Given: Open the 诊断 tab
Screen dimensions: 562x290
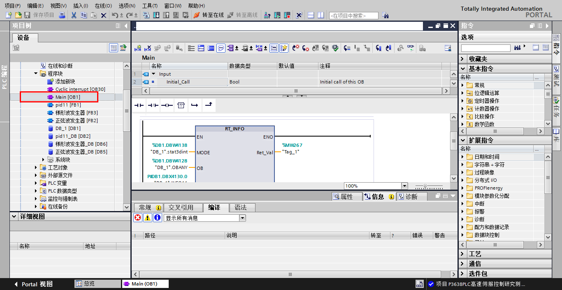Looking at the screenshot, I should pos(411,197).
